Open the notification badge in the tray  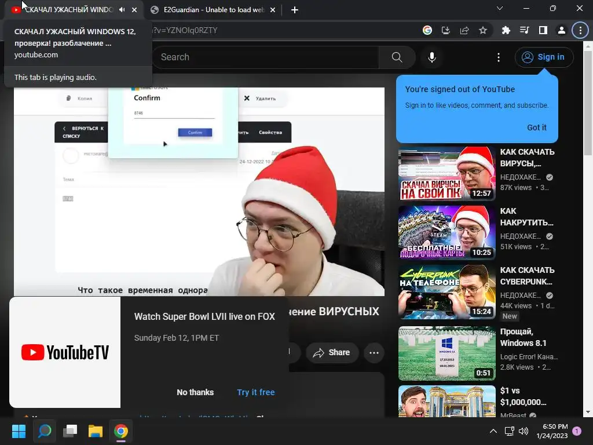[x=577, y=431]
